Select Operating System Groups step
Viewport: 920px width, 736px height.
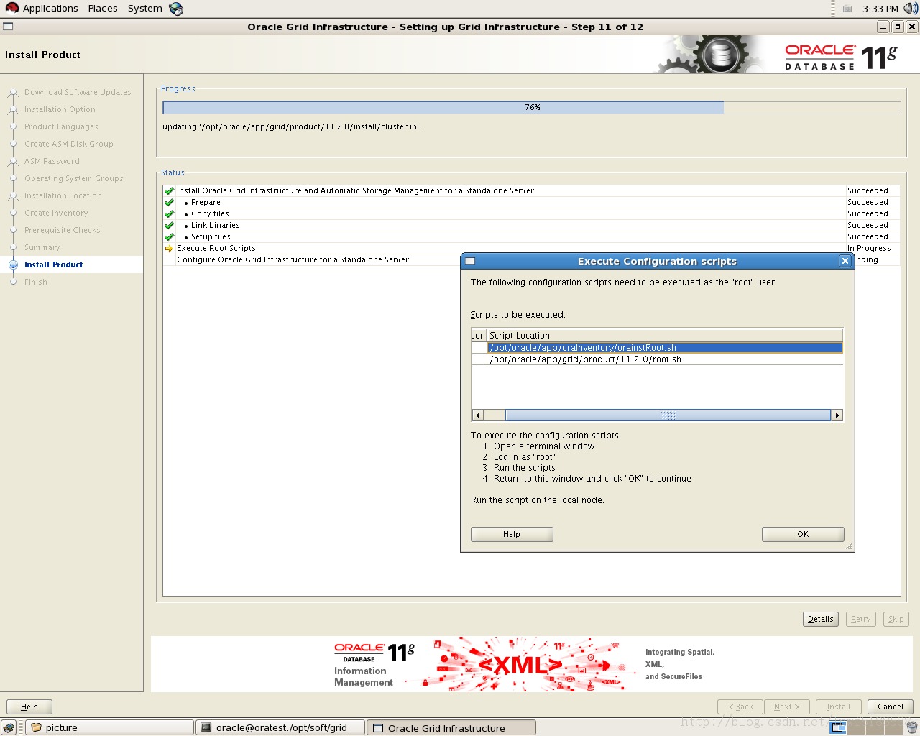pos(74,178)
